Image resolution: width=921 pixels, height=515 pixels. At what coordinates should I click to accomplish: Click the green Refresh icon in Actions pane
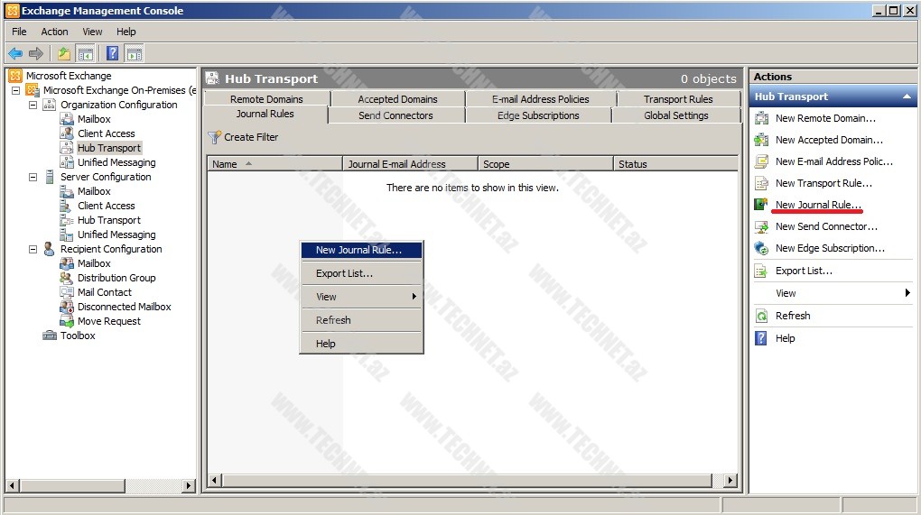pos(761,316)
